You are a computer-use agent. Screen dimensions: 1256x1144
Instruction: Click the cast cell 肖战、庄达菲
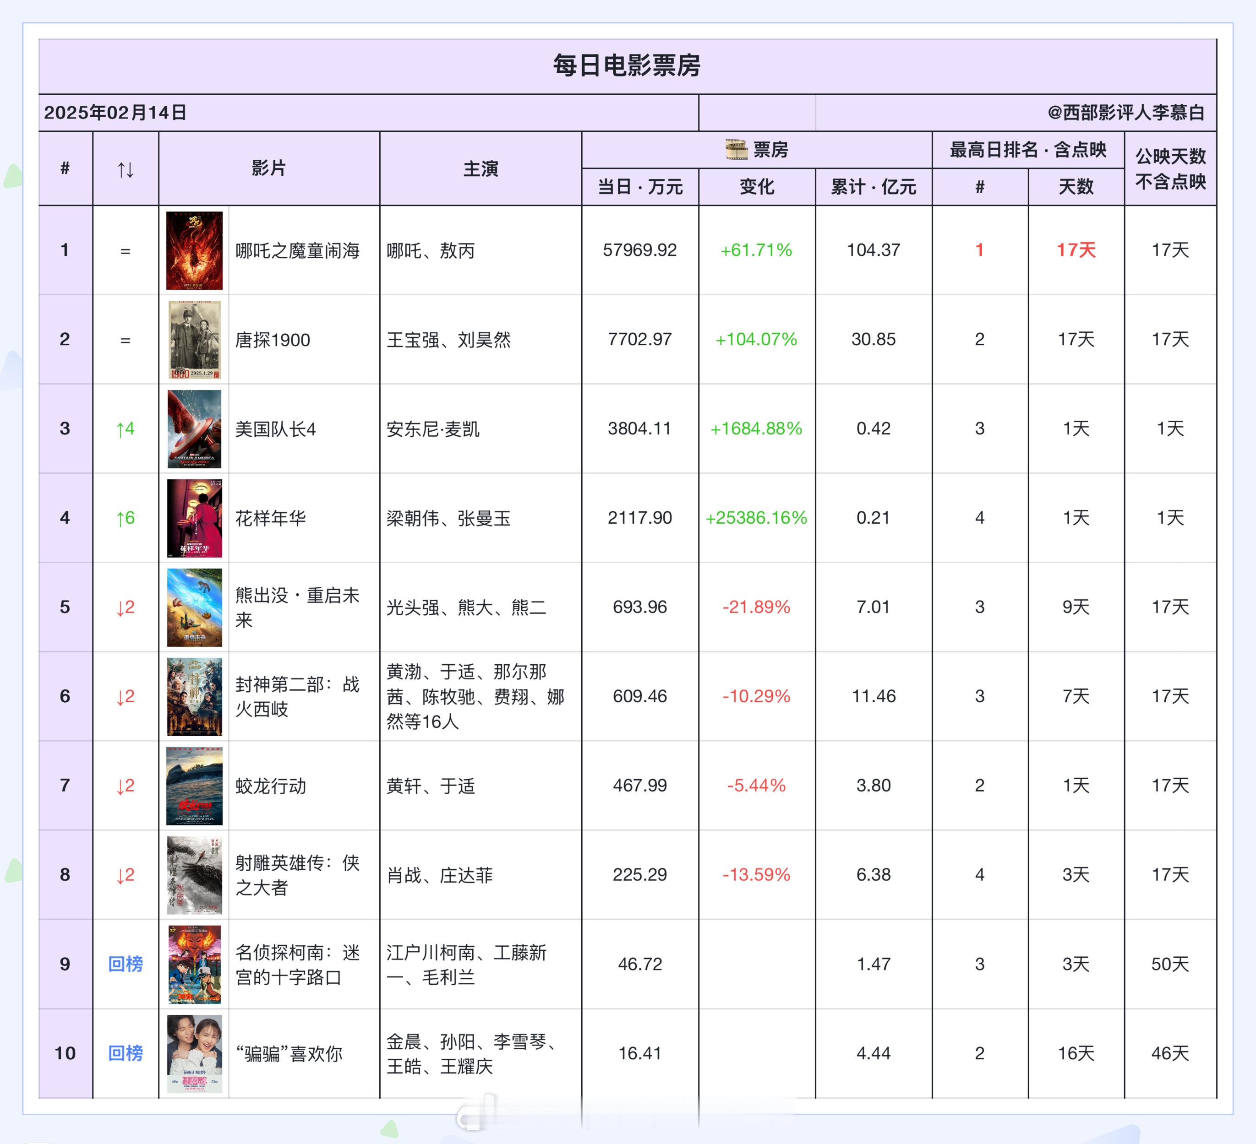tap(440, 876)
